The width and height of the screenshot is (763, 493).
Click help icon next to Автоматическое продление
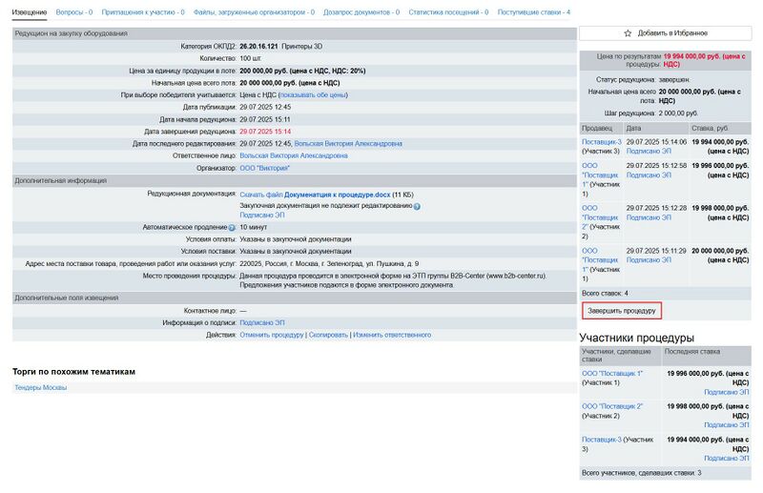click(x=232, y=228)
